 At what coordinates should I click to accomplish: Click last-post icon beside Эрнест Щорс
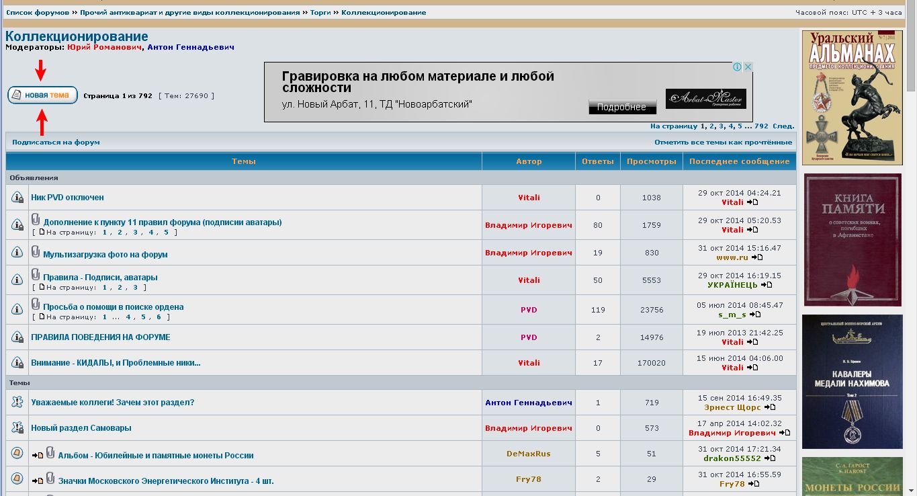point(770,407)
